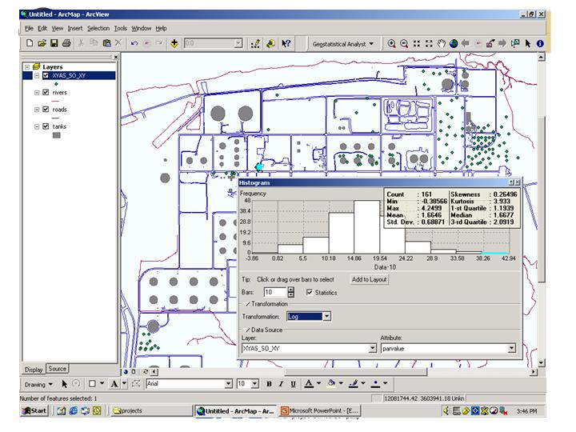
Task: Select the Zoom In tool
Action: (391, 44)
